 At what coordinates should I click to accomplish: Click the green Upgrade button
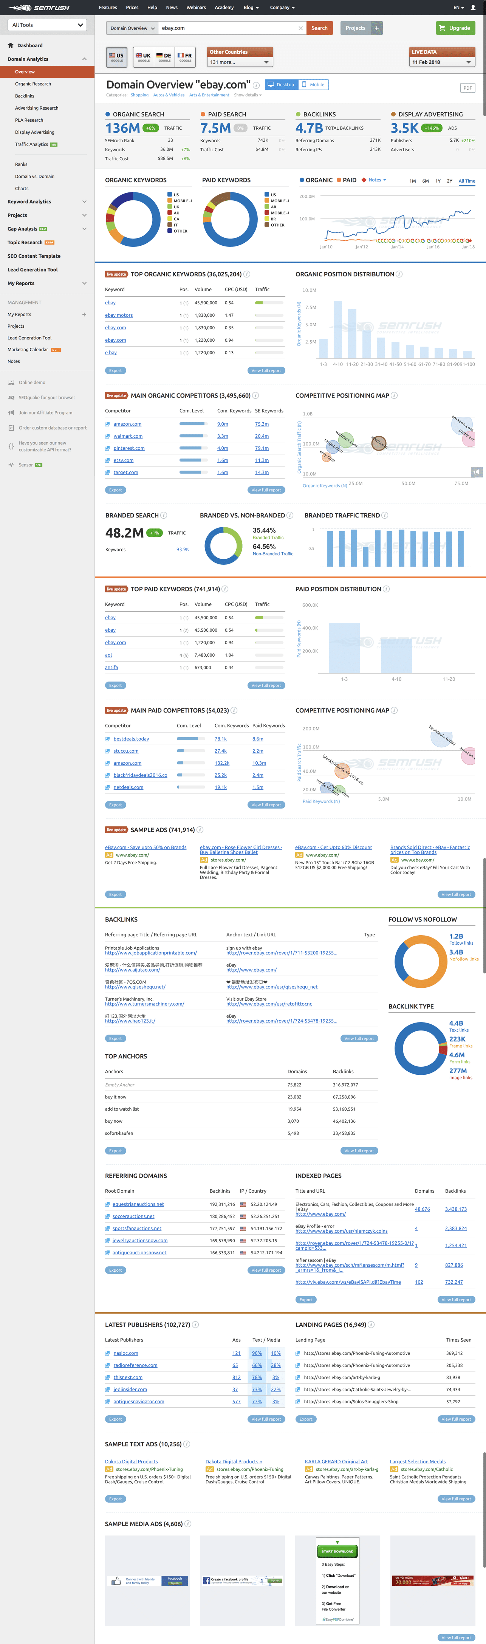pos(455,28)
